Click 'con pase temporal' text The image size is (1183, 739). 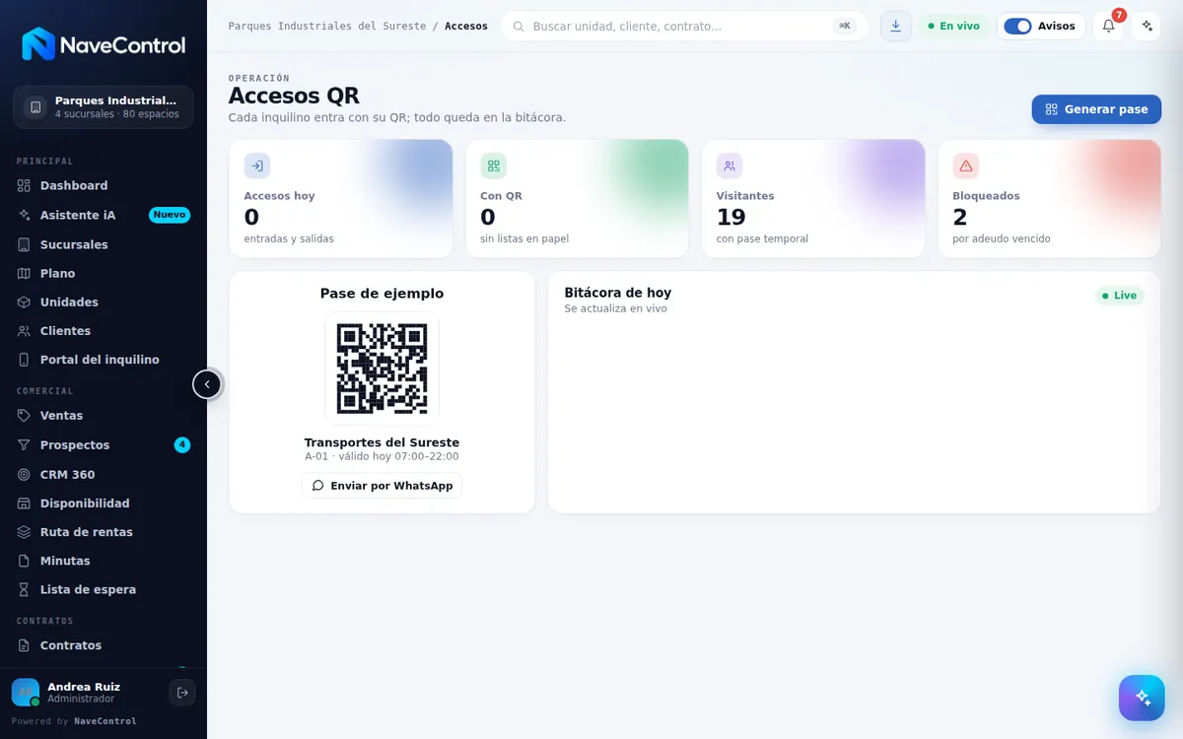coord(762,239)
